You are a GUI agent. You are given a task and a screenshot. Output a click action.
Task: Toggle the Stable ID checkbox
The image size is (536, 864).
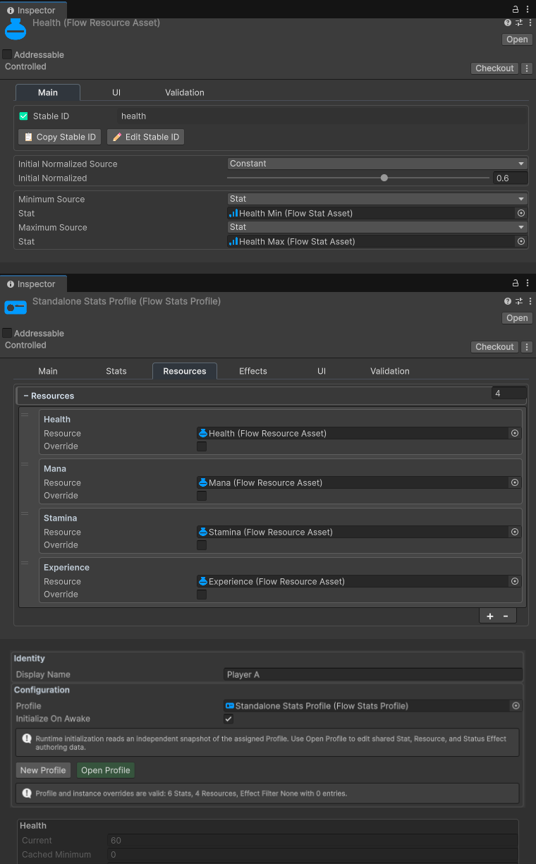[23, 116]
